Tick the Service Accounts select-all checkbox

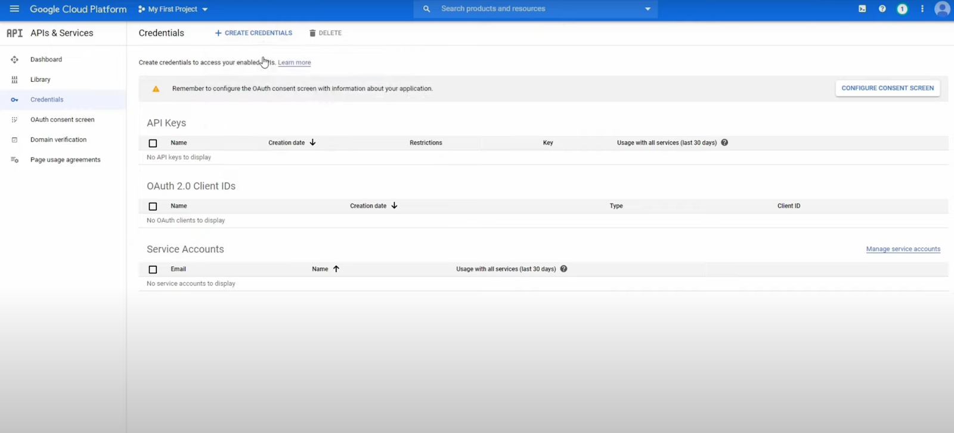pos(153,270)
